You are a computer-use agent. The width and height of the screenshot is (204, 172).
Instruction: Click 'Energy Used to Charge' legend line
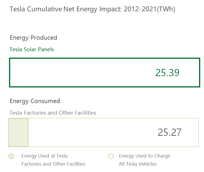tap(144, 156)
